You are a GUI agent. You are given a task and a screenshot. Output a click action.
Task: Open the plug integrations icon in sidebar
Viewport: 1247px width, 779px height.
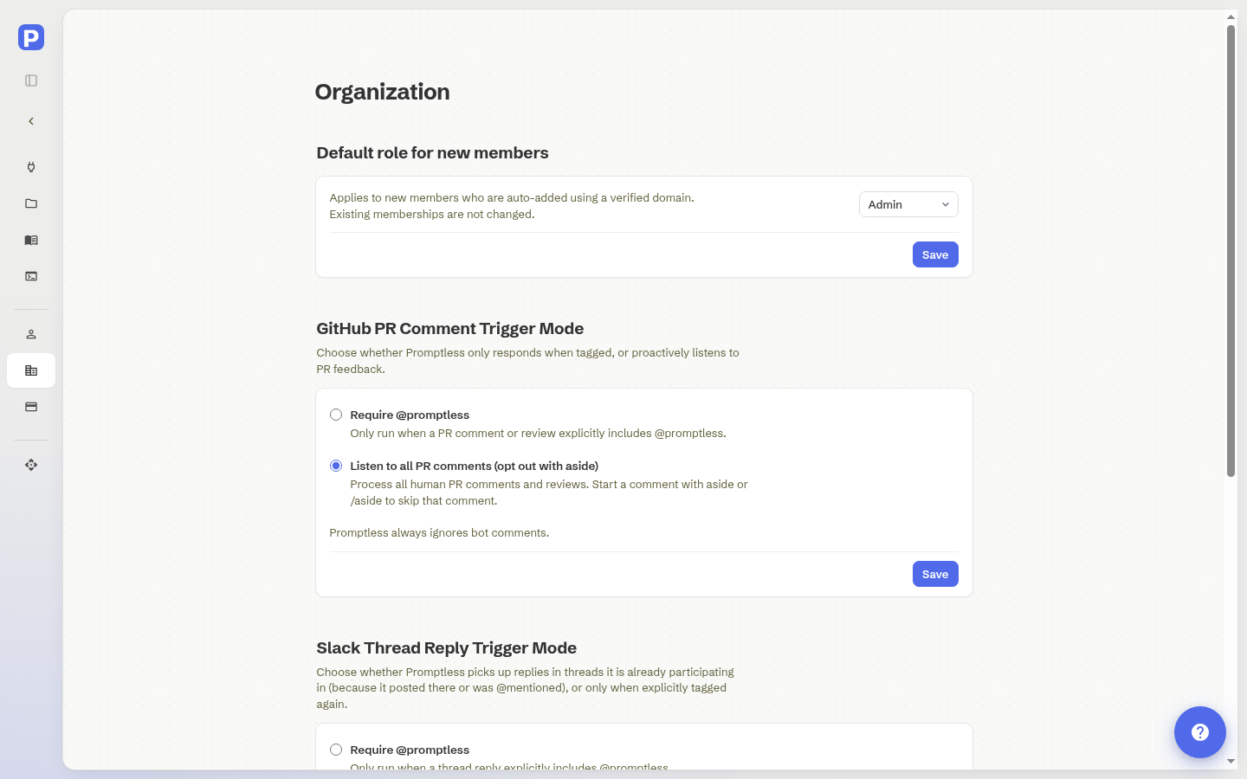point(31,167)
